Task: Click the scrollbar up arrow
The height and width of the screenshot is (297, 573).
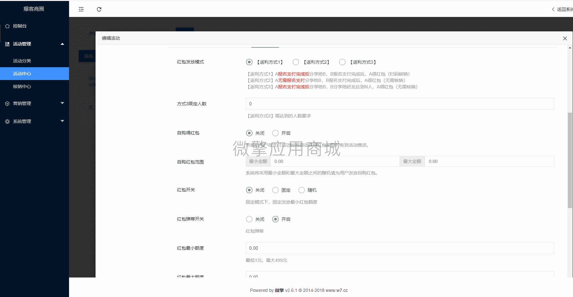Action: (570, 48)
